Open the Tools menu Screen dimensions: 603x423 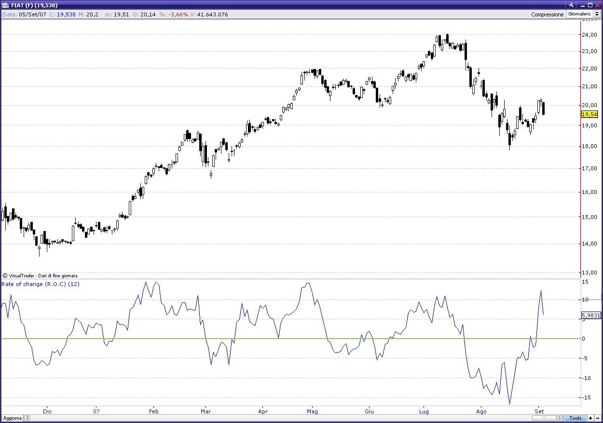[x=575, y=418]
